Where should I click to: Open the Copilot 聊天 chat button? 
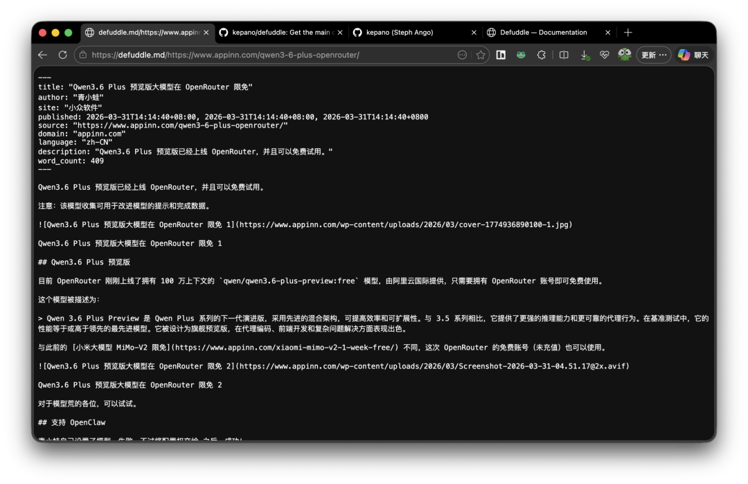693,55
